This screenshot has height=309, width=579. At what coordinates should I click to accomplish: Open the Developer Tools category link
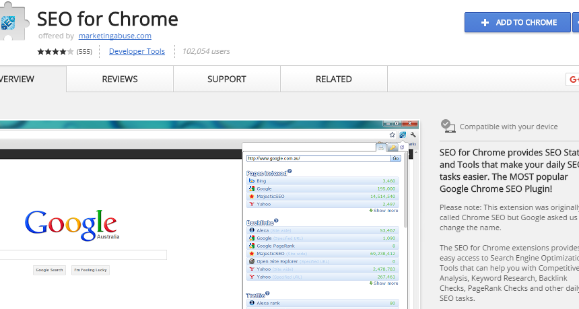click(x=137, y=51)
